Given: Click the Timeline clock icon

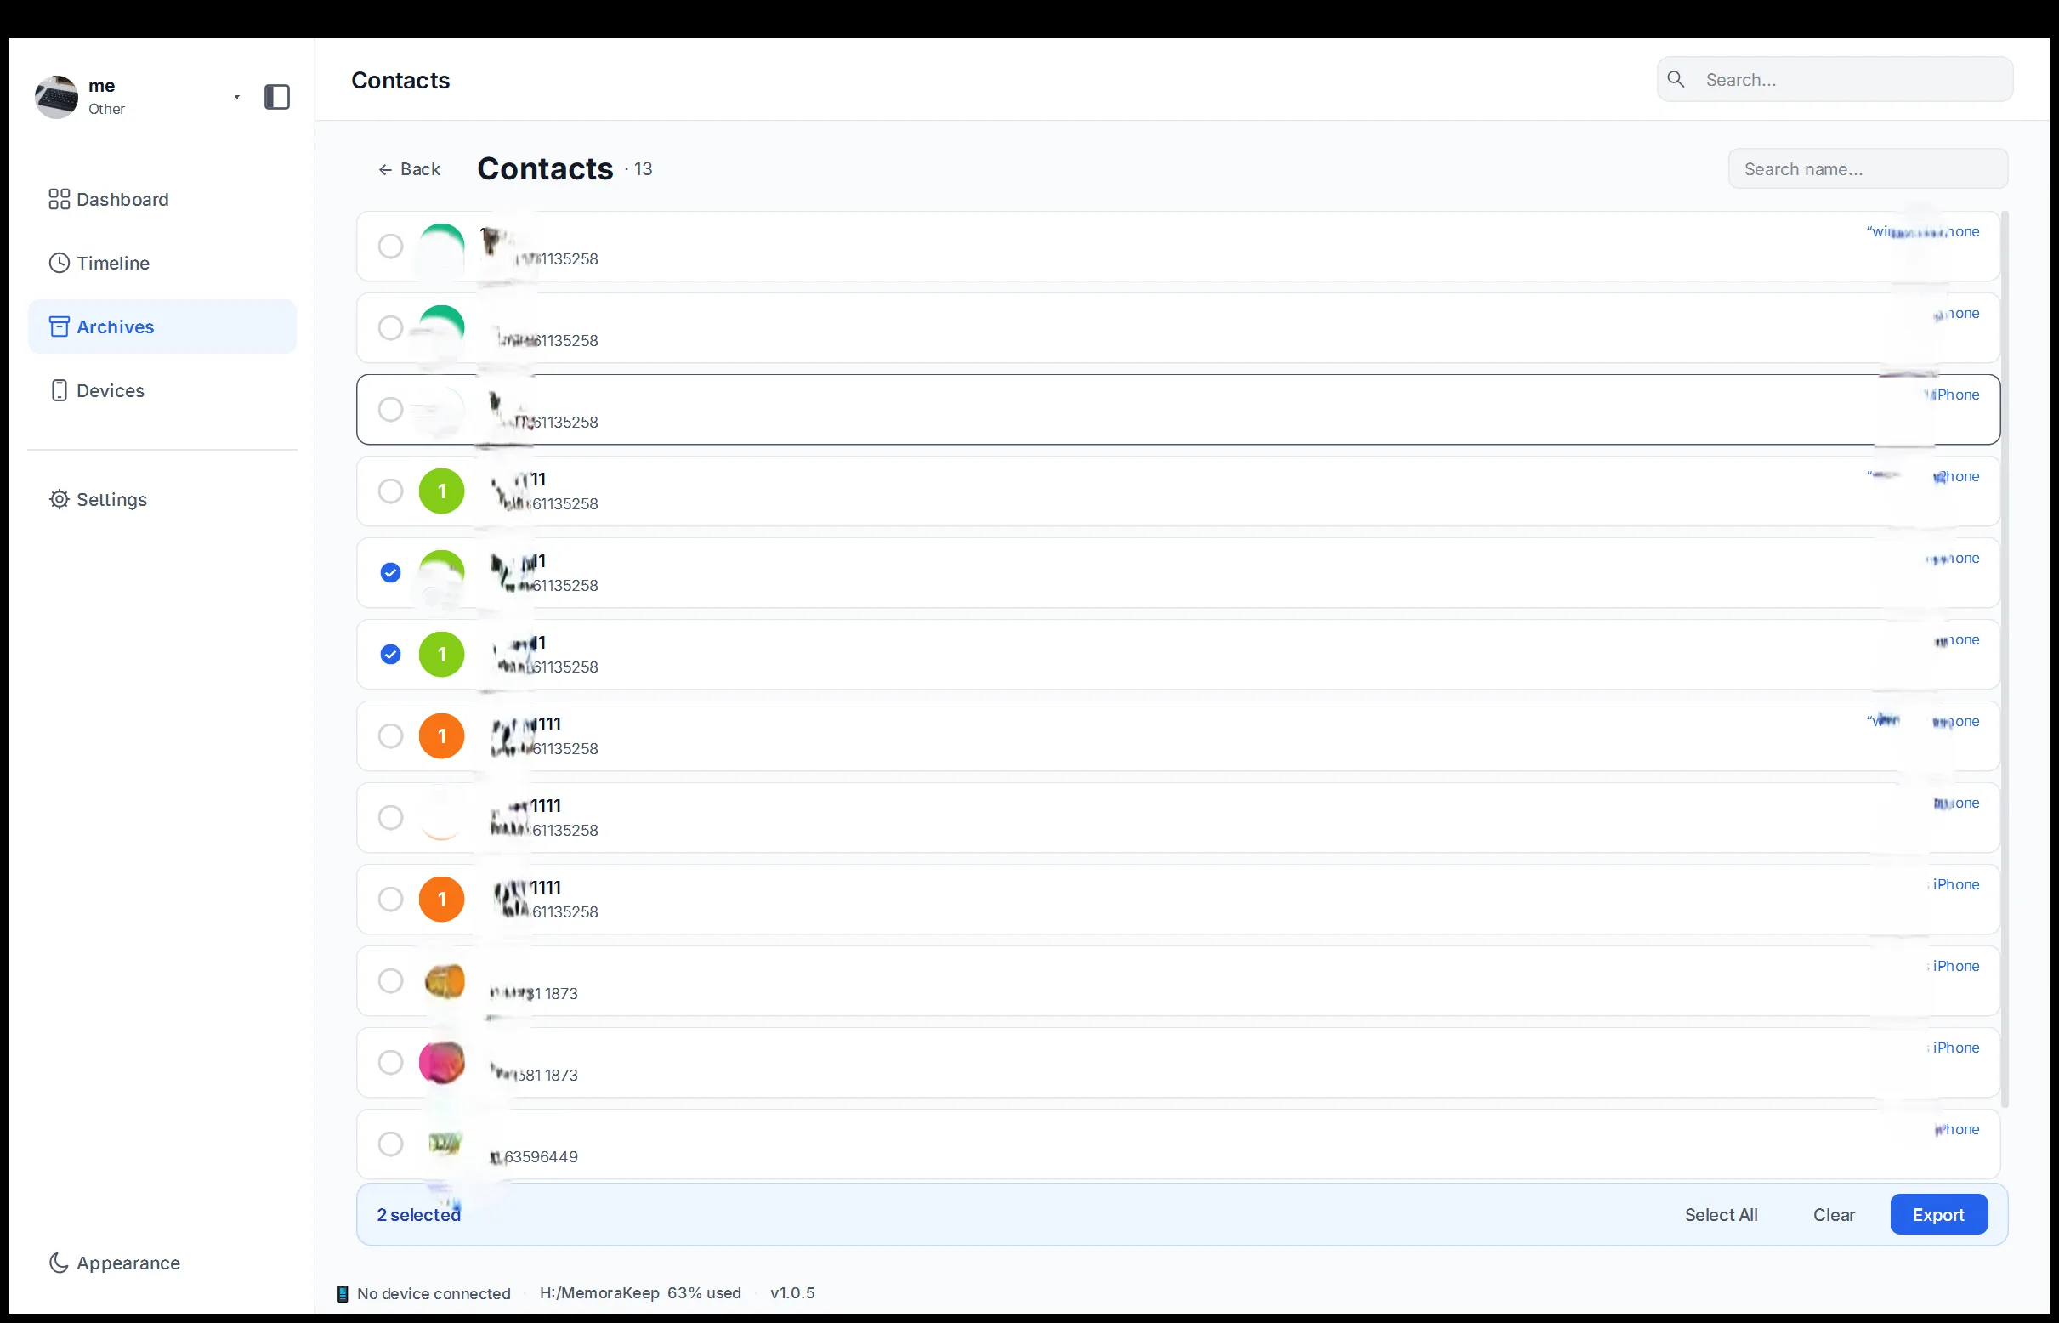Looking at the screenshot, I should 59,263.
